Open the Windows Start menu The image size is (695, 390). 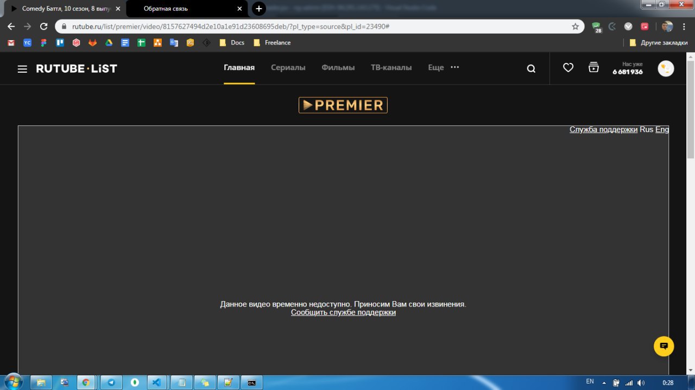click(x=13, y=381)
